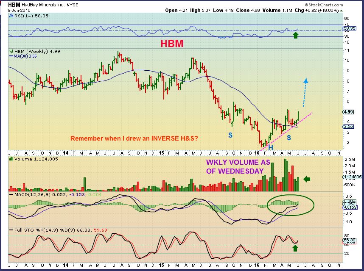The width and height of the screenshot is (364, 271).
Task: Click the Low 4.18 value
Action: [x=223, y=10]
